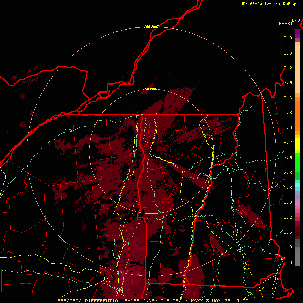The height and width of the screenshot is (303, 303).
Task: Pick the yellow band in the legend
Action: click(x=297, y=144)
